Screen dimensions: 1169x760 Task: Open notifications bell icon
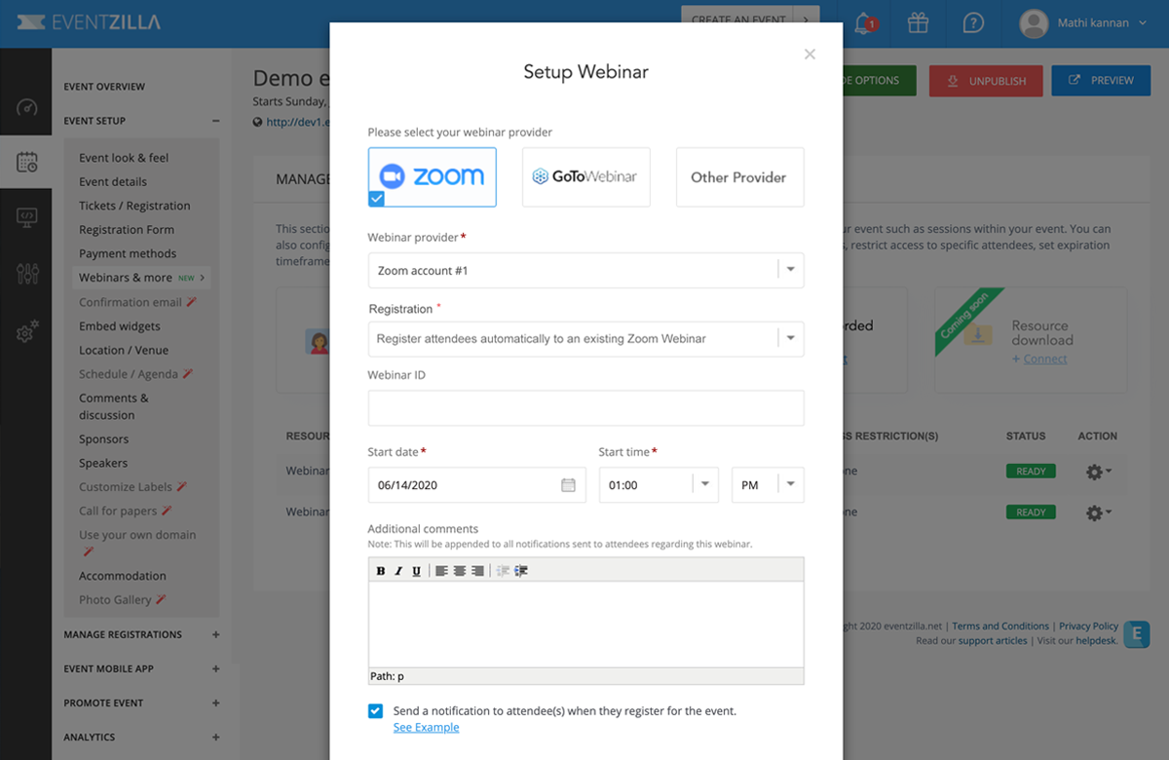pyautogui.click(x=863, y=22)
